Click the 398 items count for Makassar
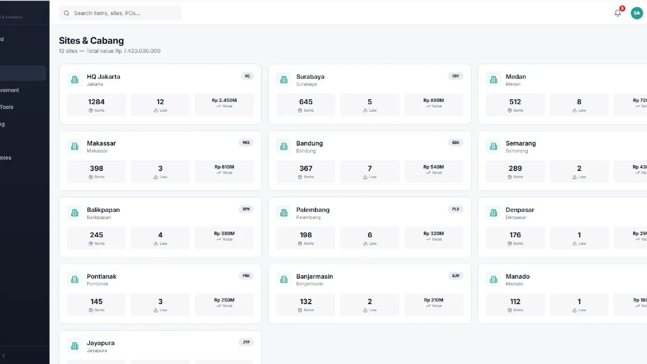 coord(97,168)
